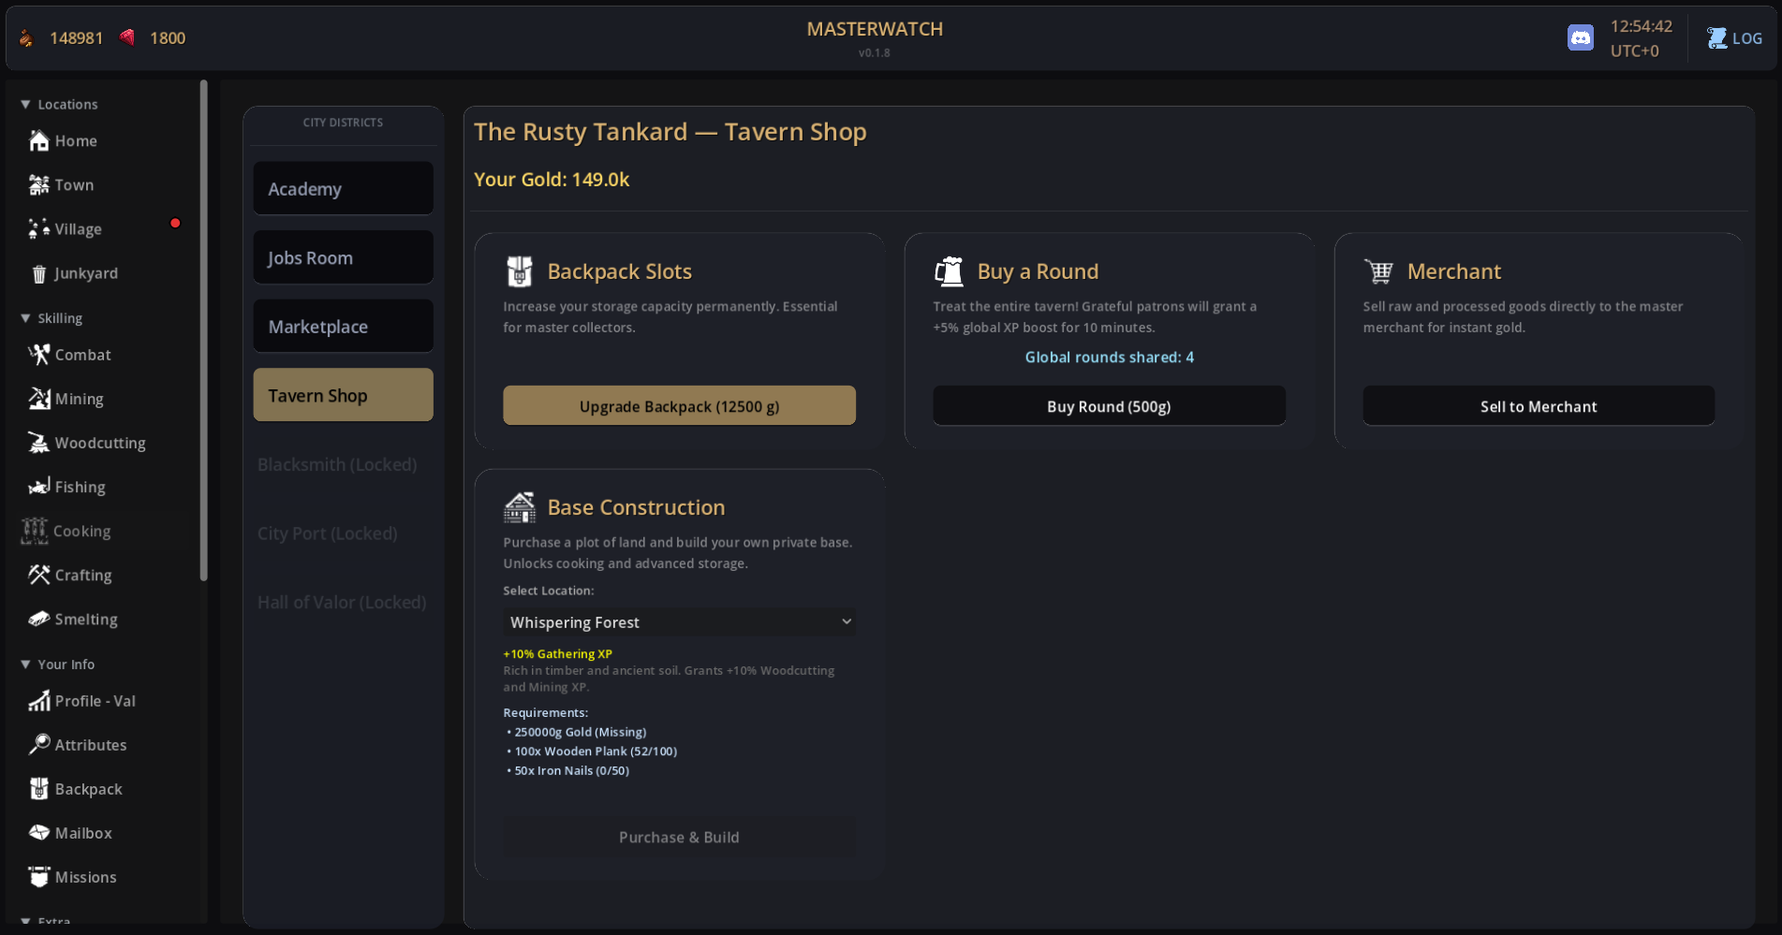Open the LOG scroll icon
This screenshot has height=935, width=1782.
click(1716, 37)
